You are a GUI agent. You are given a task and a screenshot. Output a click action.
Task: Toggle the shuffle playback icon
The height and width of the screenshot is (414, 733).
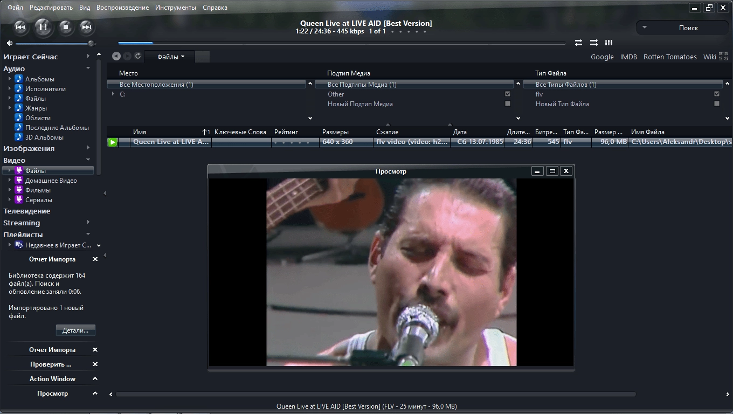coord(593,43)
